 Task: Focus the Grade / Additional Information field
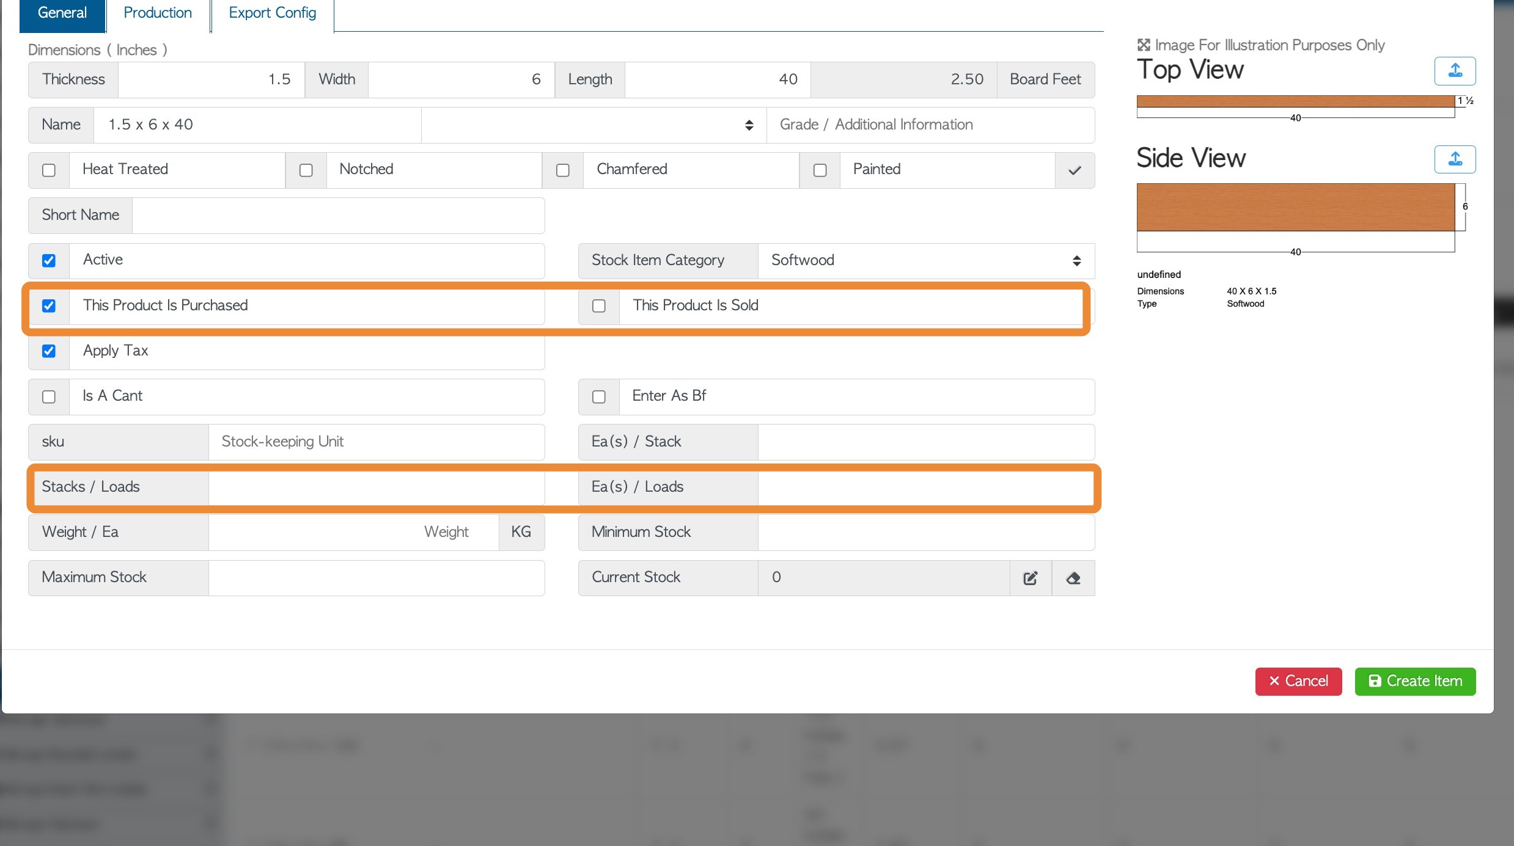click(930, 125)
